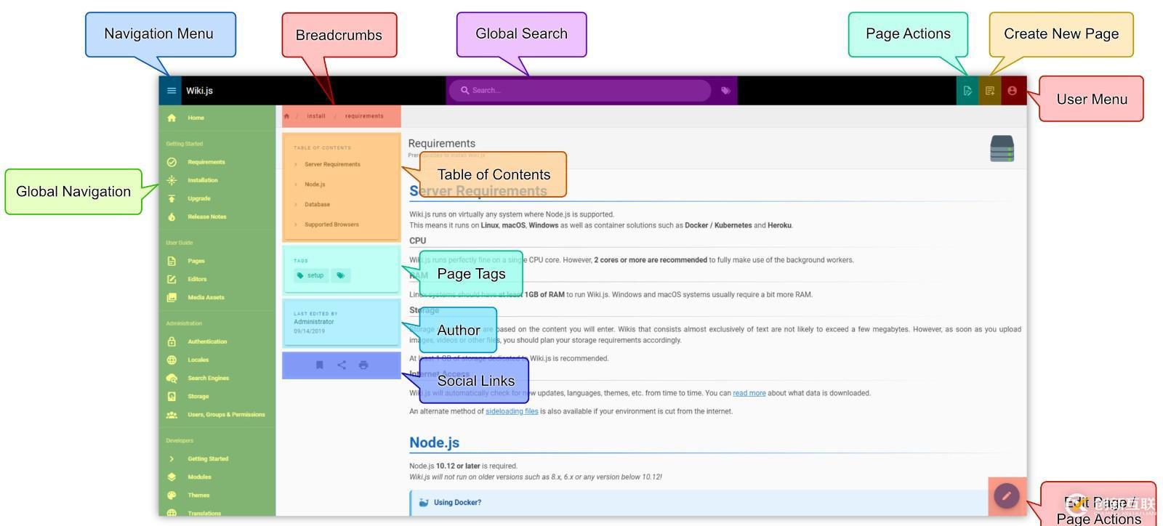Image resolution: width=1163 pixels, height=526 pixels.
Task: Follow the 'read more' link
Action: tap(749, 393)
